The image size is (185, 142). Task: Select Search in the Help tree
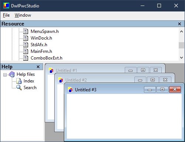(x=30, y=88)
